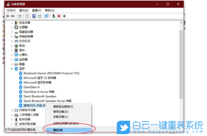Scan for hardware changes via monitor icon
The height and width of the screenshot is (136, 207).
click(x=47, y=16)
